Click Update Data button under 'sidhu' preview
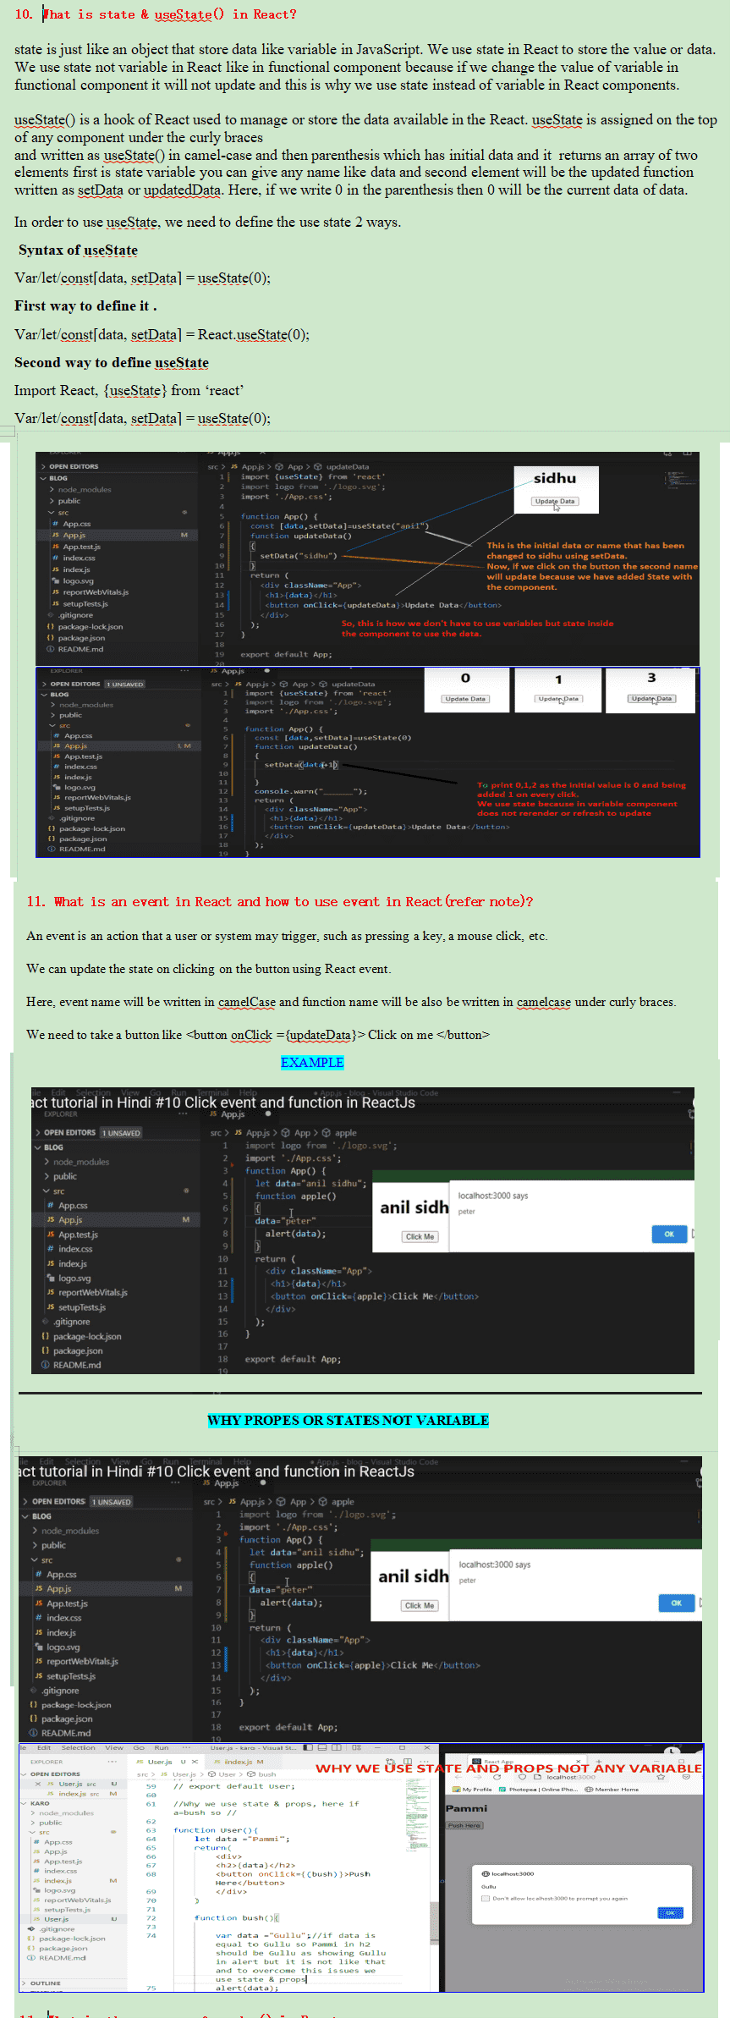Viewport: 741px width, 2024px height. coord(555,501)
